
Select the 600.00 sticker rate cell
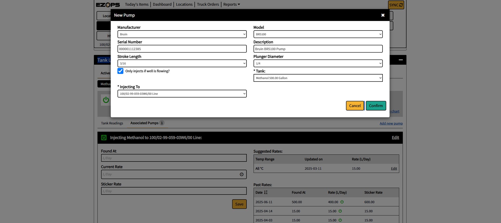coord(369,202)
